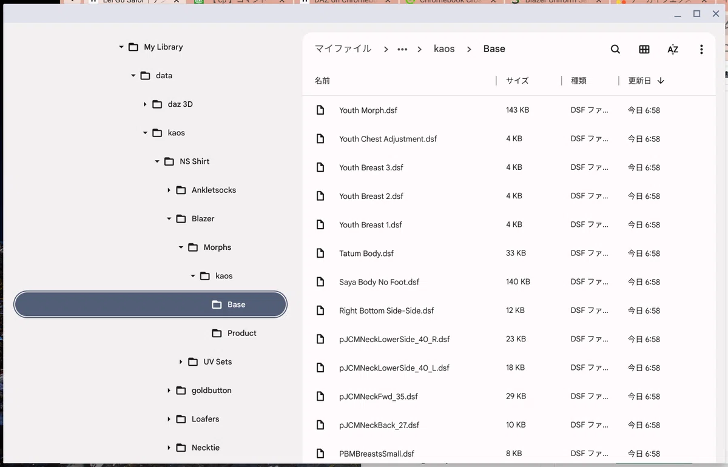Select the Morphs folder in tree

(217, 247)
